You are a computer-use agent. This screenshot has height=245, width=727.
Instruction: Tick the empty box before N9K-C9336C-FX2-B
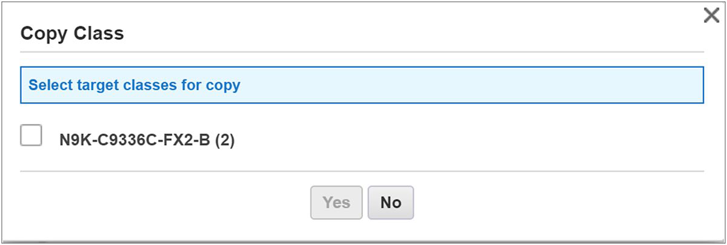point(31,135)
